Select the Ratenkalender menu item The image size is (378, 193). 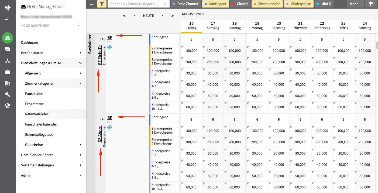coord(51,114)
